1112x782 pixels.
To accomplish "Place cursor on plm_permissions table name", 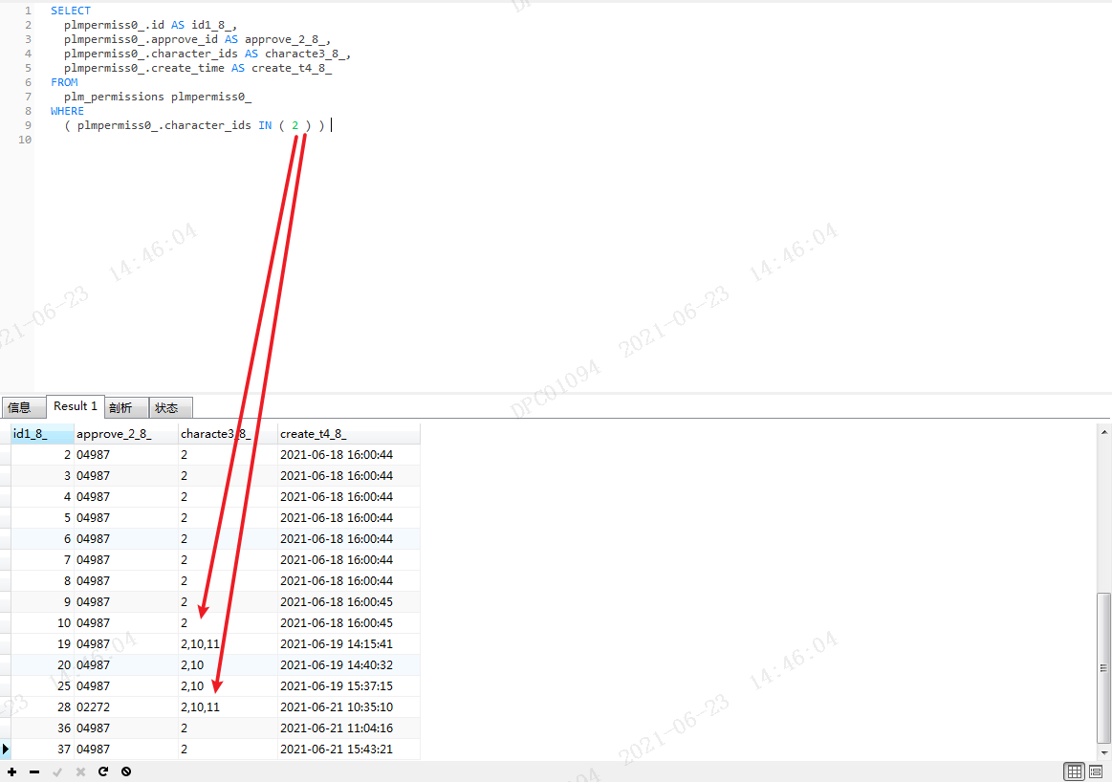I will tap(114, 97).
